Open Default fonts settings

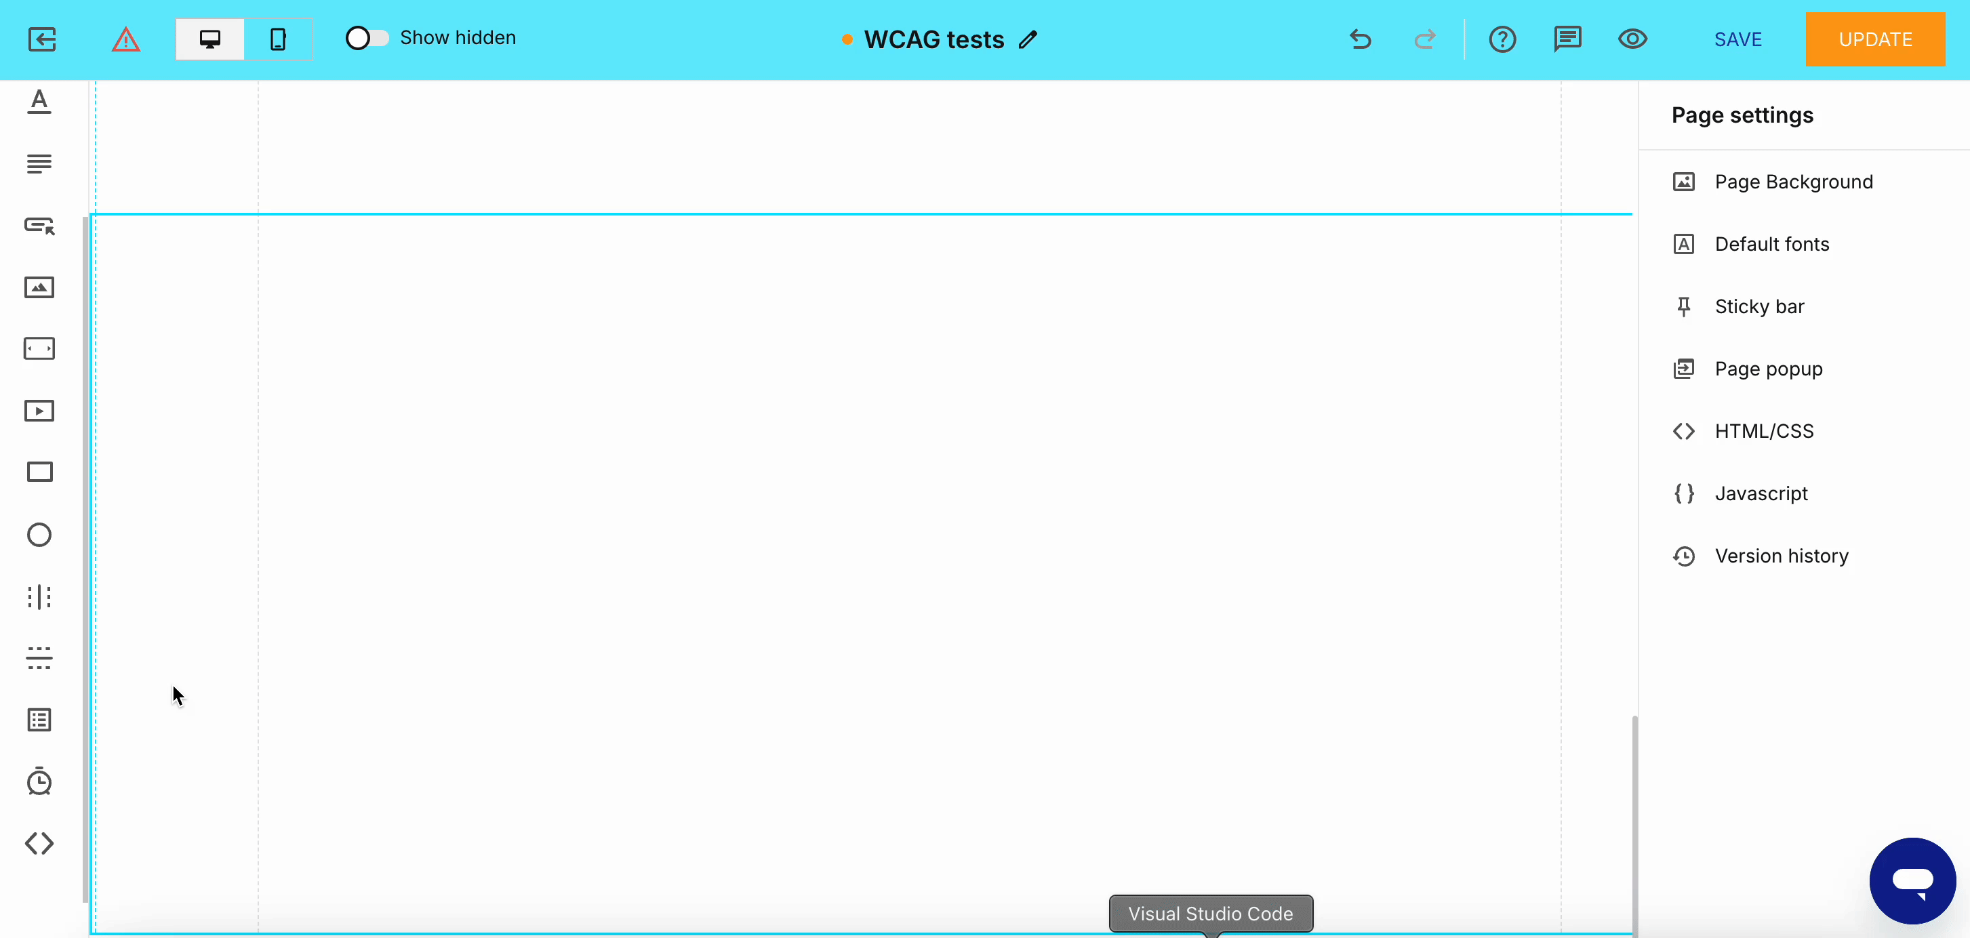1773,243
